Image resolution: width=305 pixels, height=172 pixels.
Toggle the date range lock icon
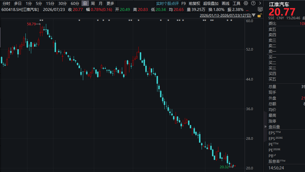tap(259, 16)
